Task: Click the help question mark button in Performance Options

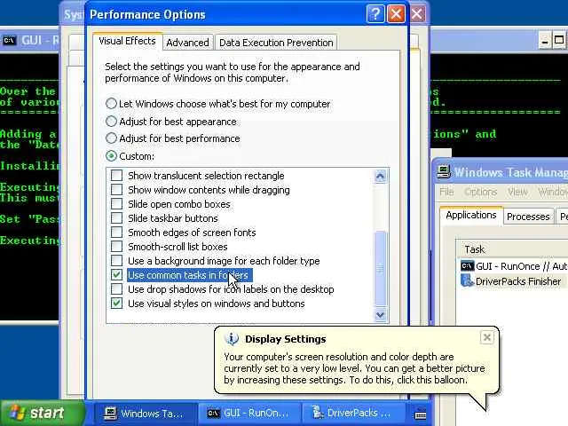Action: [x=375, y=14]
